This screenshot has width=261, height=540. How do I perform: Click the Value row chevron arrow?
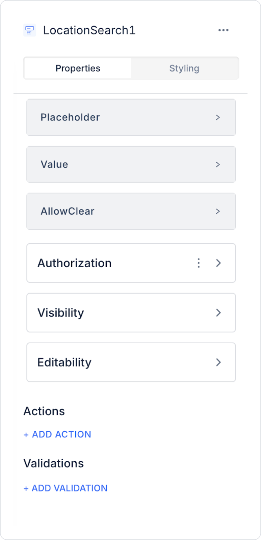click(218, 164)
